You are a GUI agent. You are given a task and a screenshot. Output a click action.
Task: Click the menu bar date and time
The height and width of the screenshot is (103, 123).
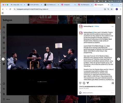tap(115, 1)
